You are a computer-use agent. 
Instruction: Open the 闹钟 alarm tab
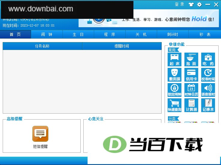point(47,34)
